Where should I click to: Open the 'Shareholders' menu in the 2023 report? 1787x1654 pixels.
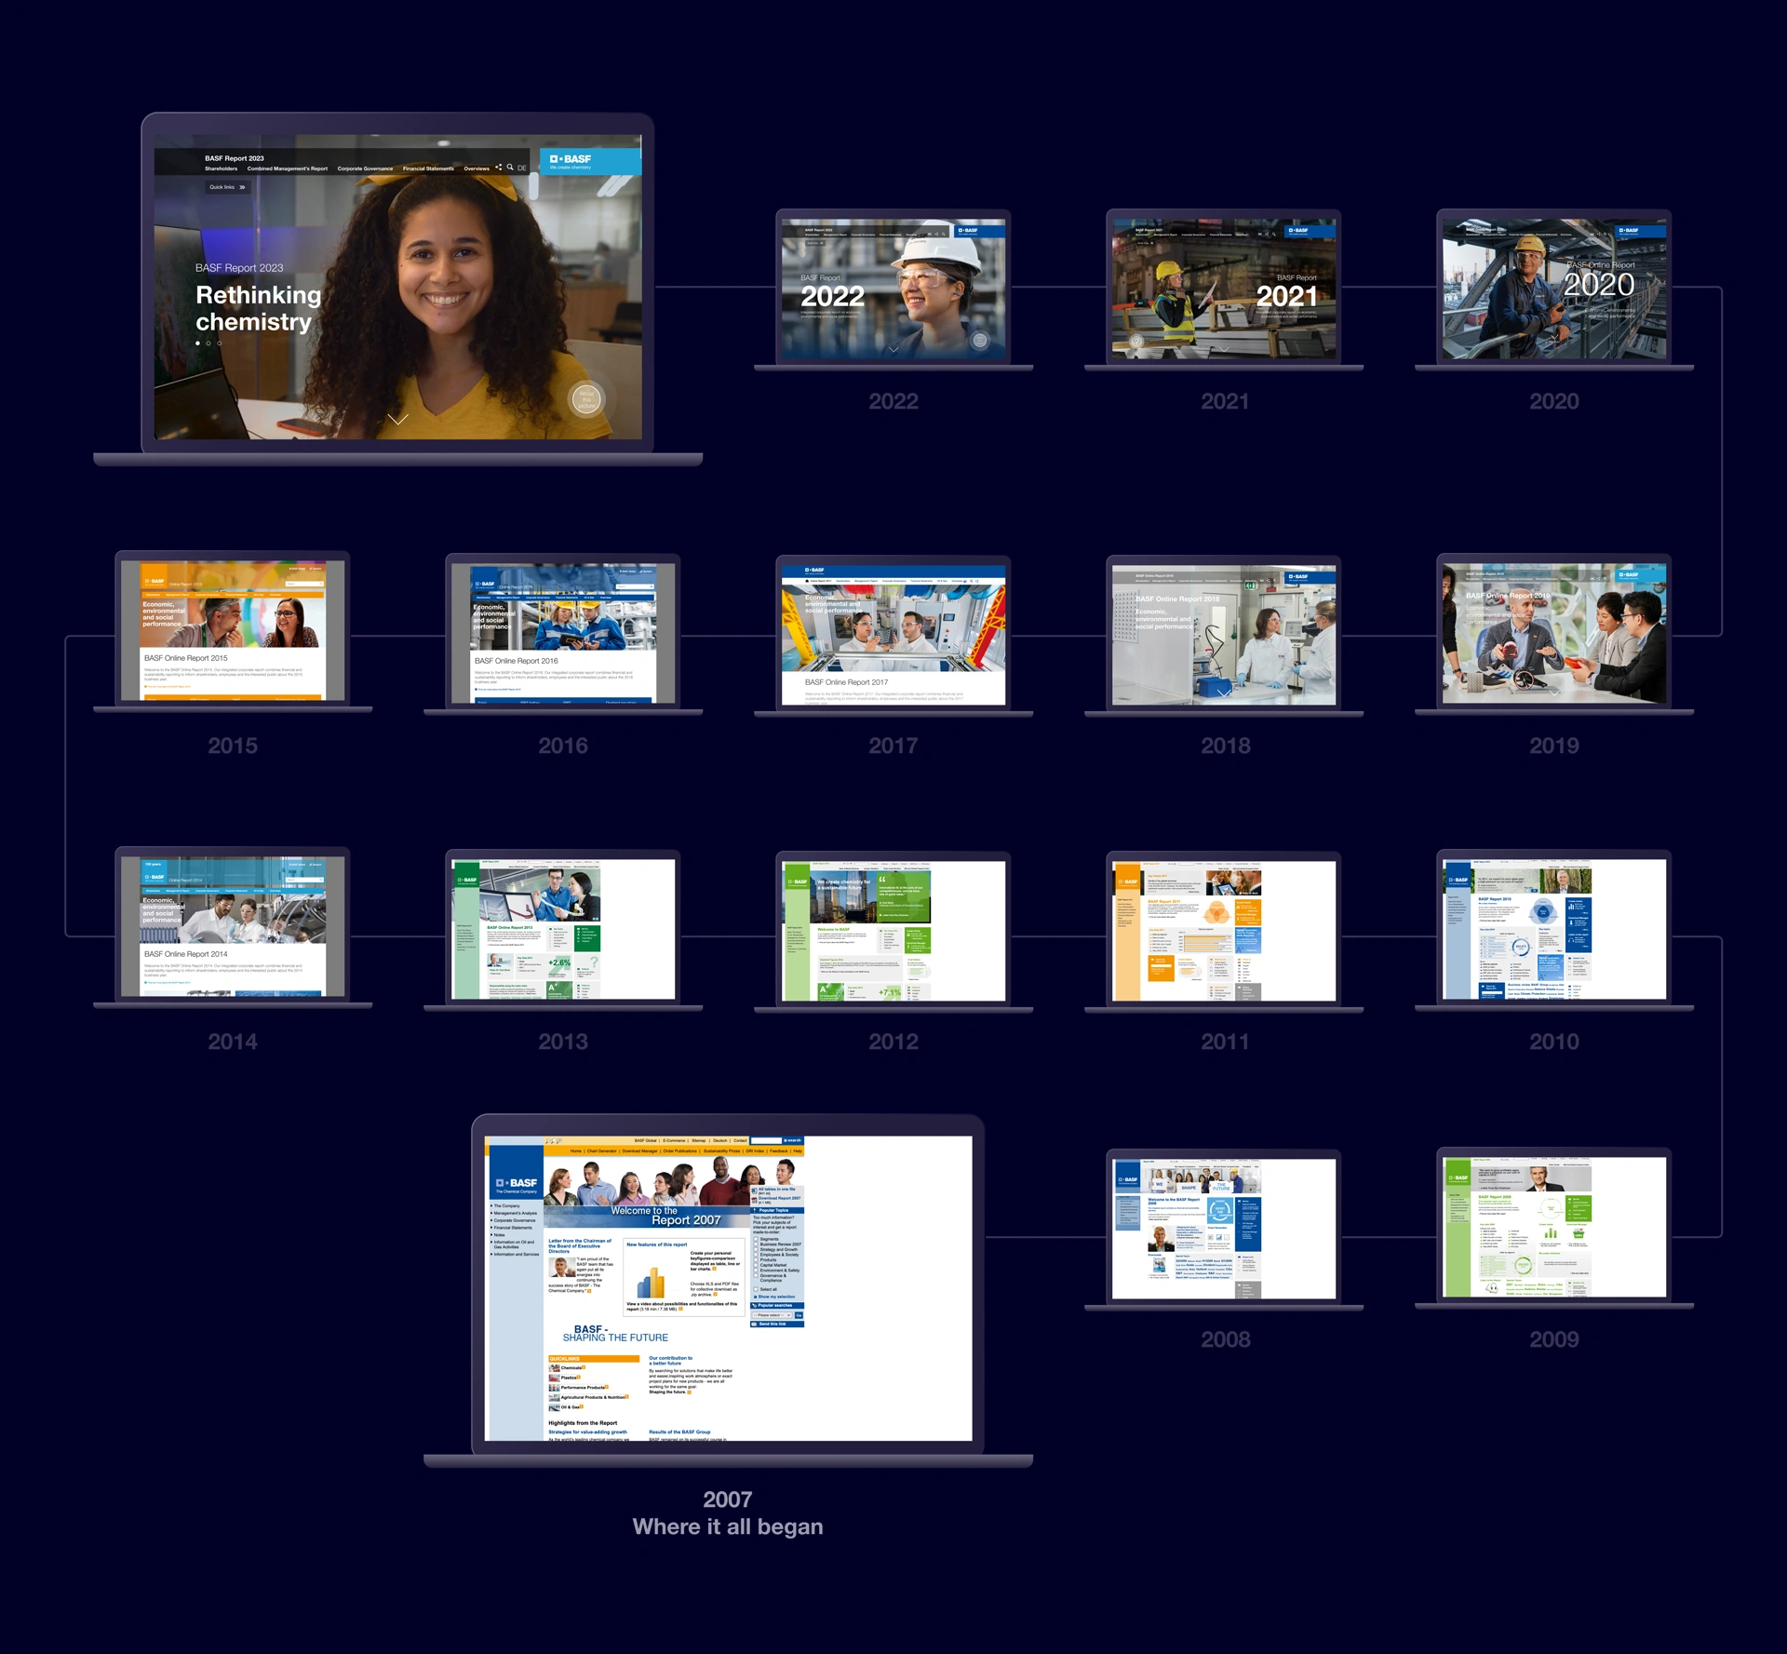[222, 168]
